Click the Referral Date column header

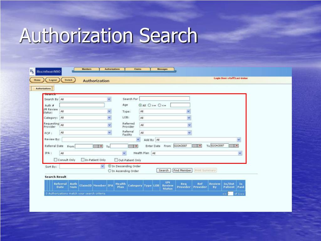coord(60,185)
